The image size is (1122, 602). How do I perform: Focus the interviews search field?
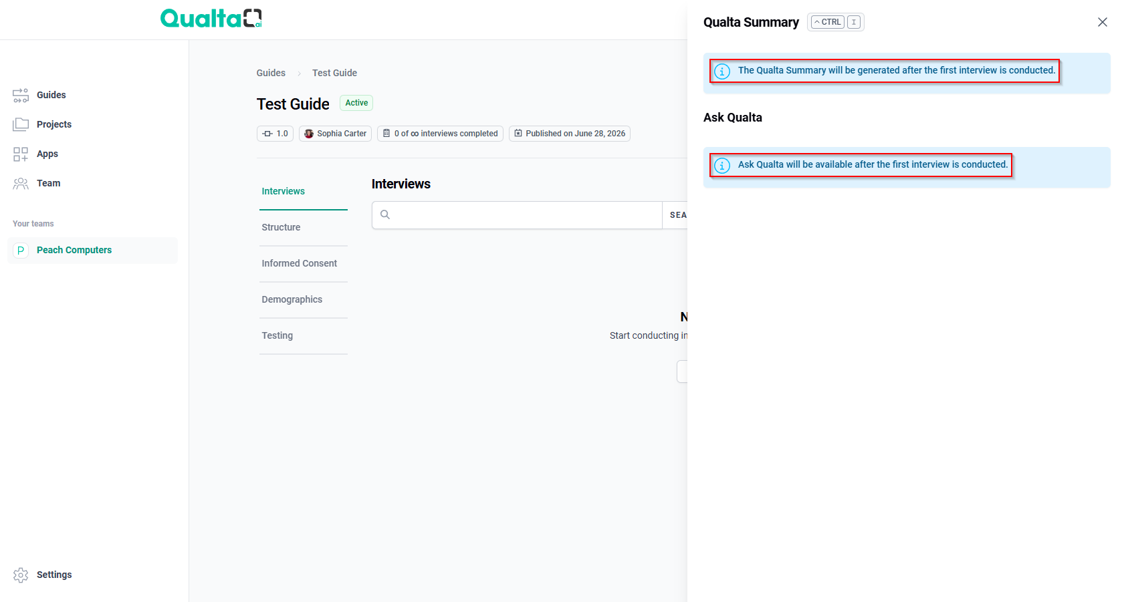(517, 215)
